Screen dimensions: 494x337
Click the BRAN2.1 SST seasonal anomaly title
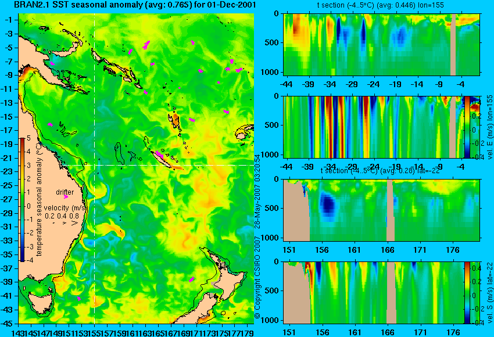coord(135,5)
